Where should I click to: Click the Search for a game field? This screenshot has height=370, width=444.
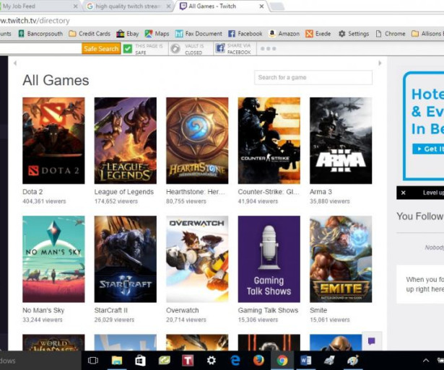[313, 77]
